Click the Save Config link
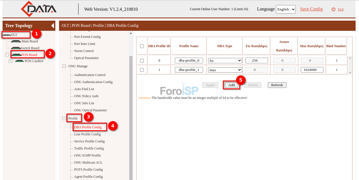This screenshot has height=180, width=359. [x=311, y=9]
